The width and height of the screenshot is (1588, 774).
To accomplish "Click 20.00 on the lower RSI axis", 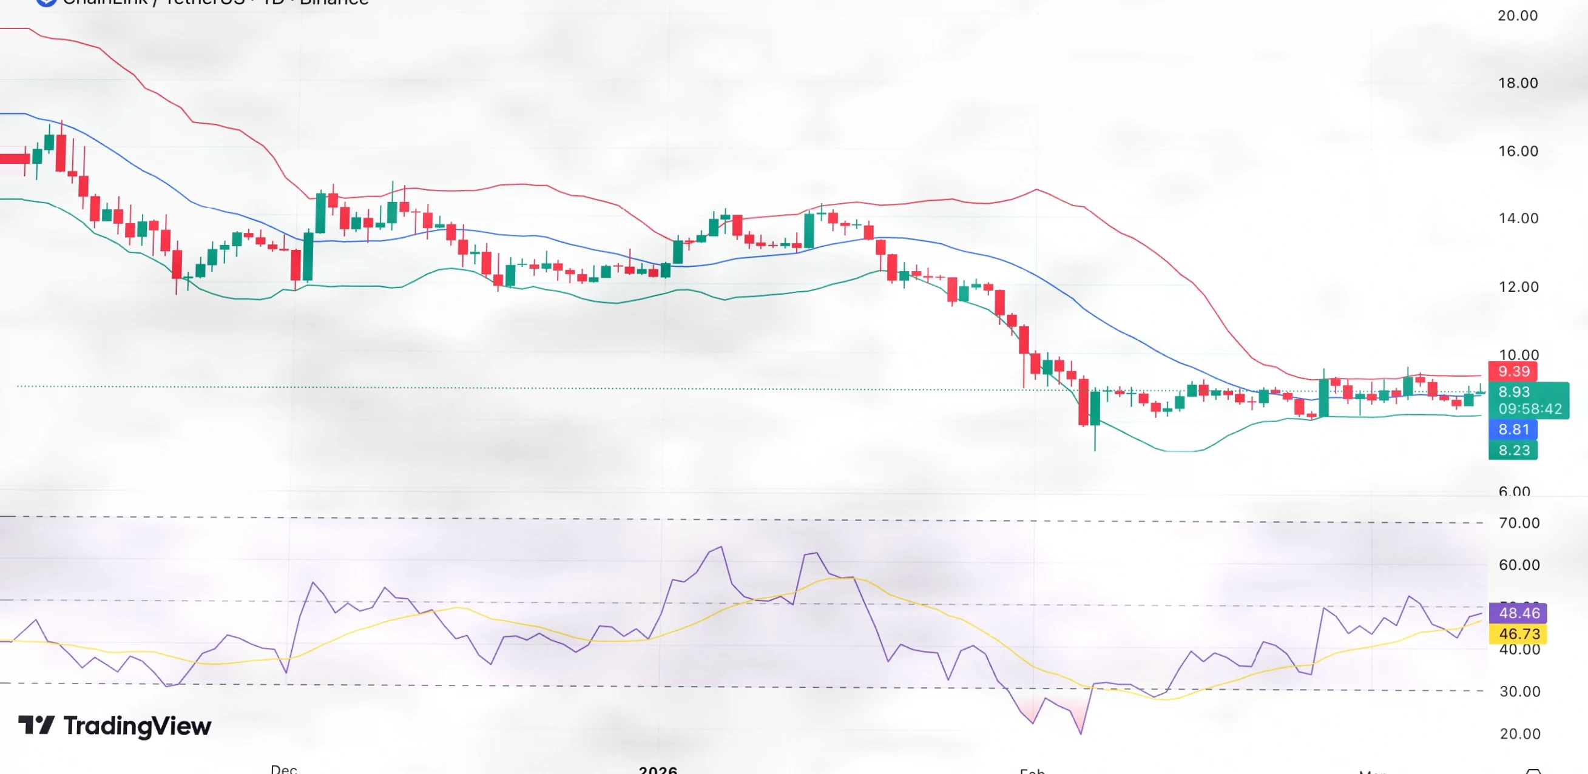I will pos(1519,734).
